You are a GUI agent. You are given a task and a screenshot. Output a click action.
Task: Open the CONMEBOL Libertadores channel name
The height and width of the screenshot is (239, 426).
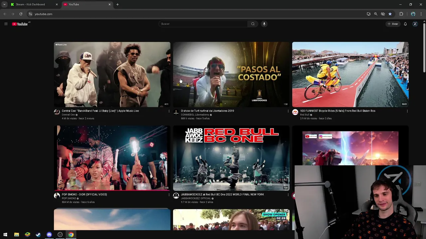pos(195,115)
